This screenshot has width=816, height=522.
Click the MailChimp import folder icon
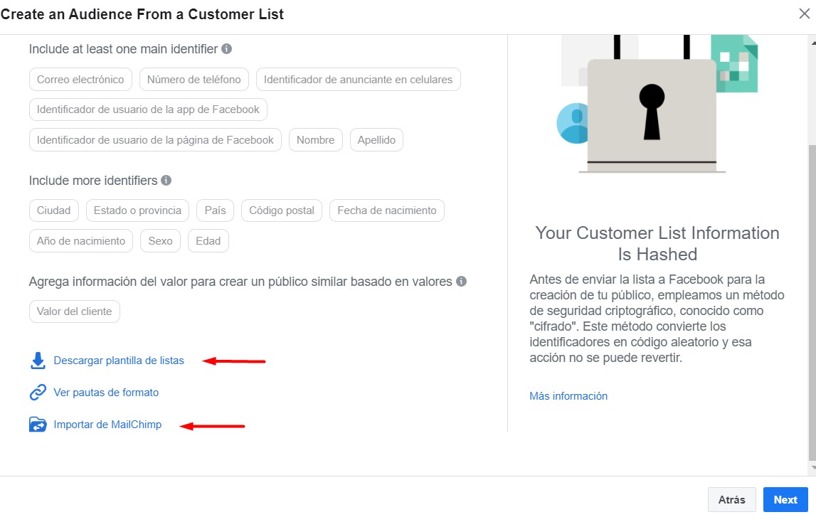(38, 425)
